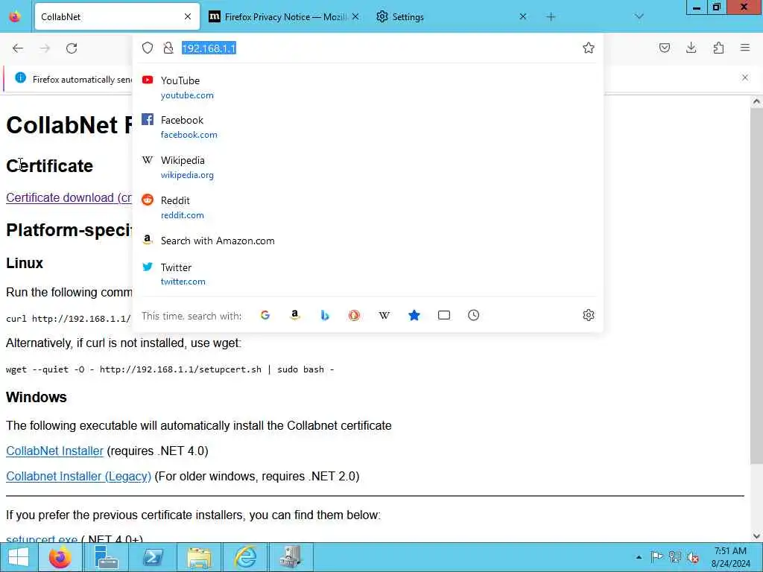Open a new tab

coord(551,17)
